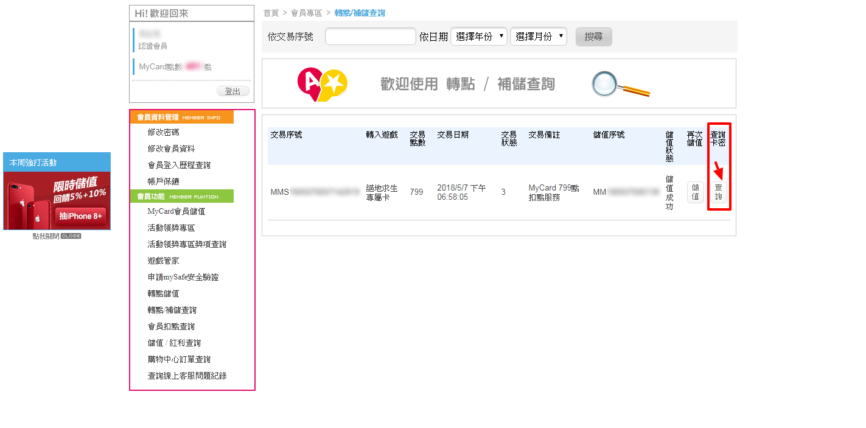
Task: Click the 799 transaction points cell
Action: click(416, 192)
